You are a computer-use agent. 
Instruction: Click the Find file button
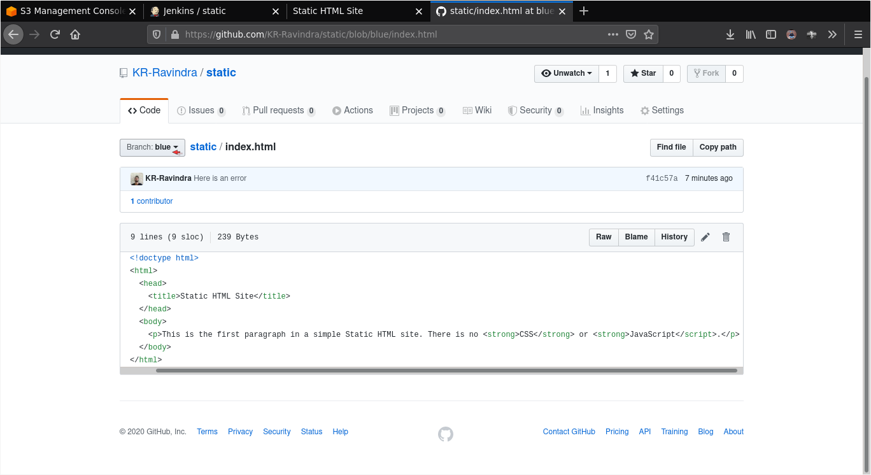672,147
